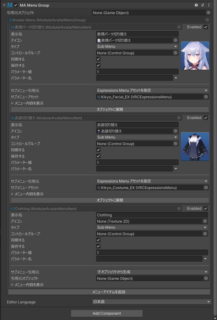Uncheck 同期する in Clothing section

98,240
